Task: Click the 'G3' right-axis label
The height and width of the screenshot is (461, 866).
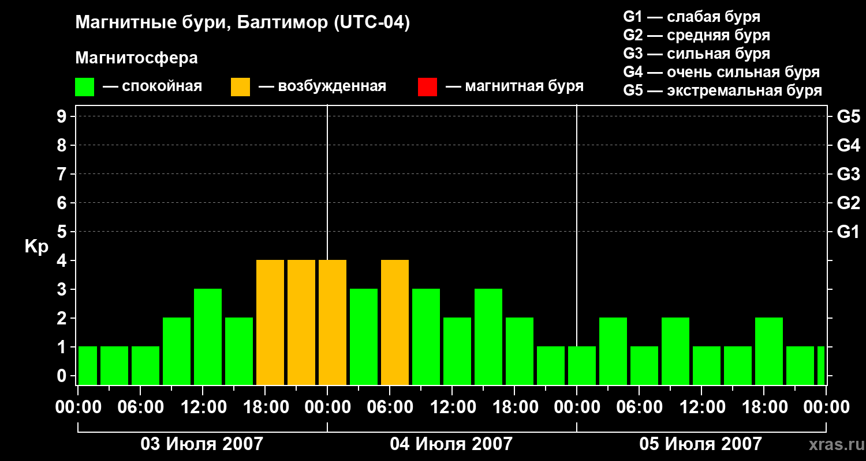Action: pyautogui.click(x=849, y=174)
